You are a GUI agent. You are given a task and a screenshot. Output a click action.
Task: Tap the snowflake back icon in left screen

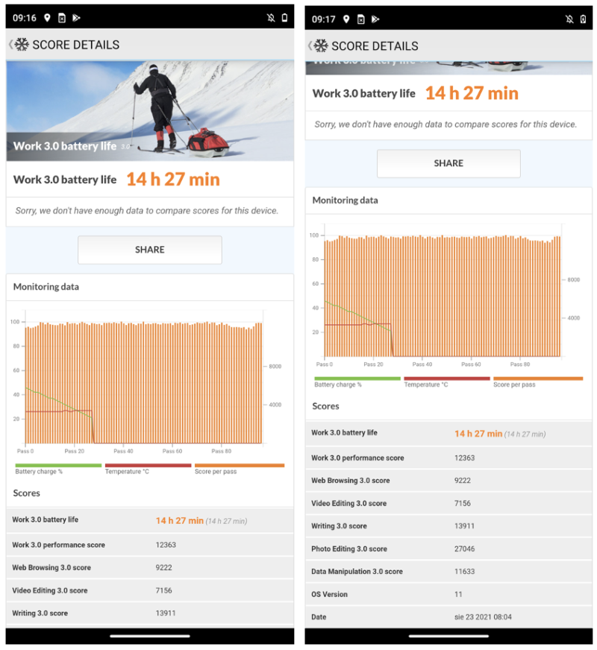point(21,45)
